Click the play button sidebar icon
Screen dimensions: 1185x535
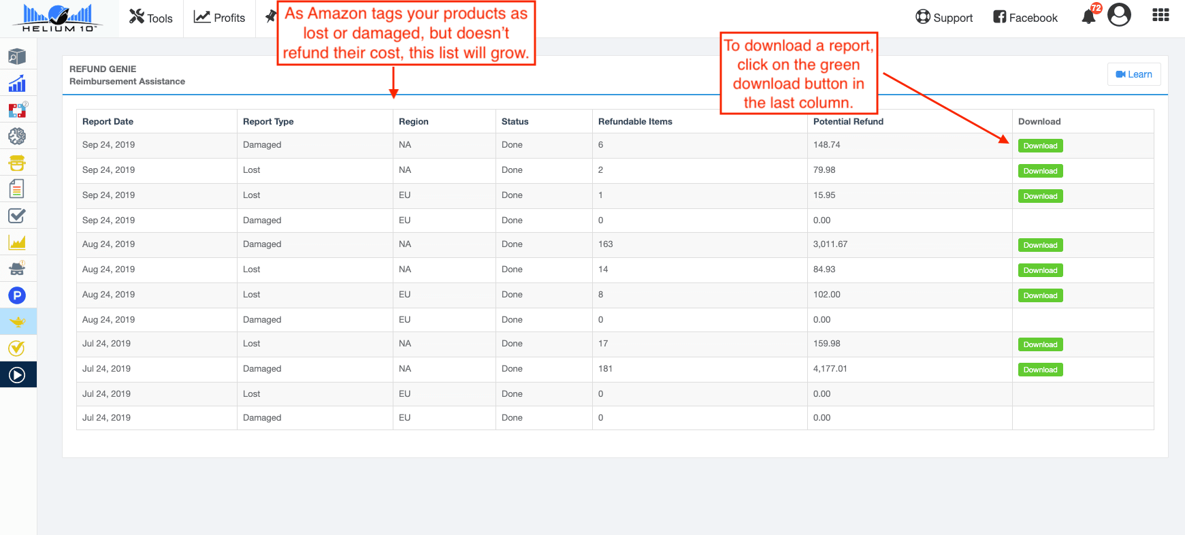click(18, 374)
